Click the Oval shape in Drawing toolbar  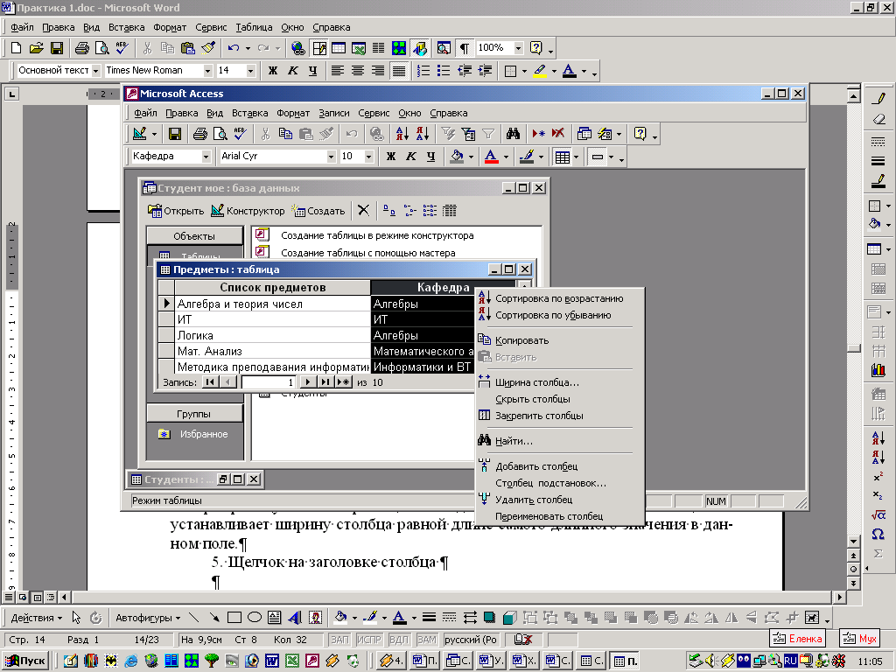[x=255, y=617]
